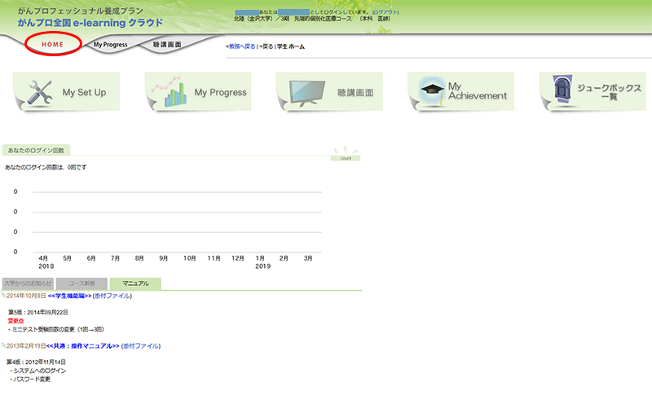Click the leaf icon beside 2014年10月8日 entry
The width and height of the screenshot is (652, 395).
point(3,296)
